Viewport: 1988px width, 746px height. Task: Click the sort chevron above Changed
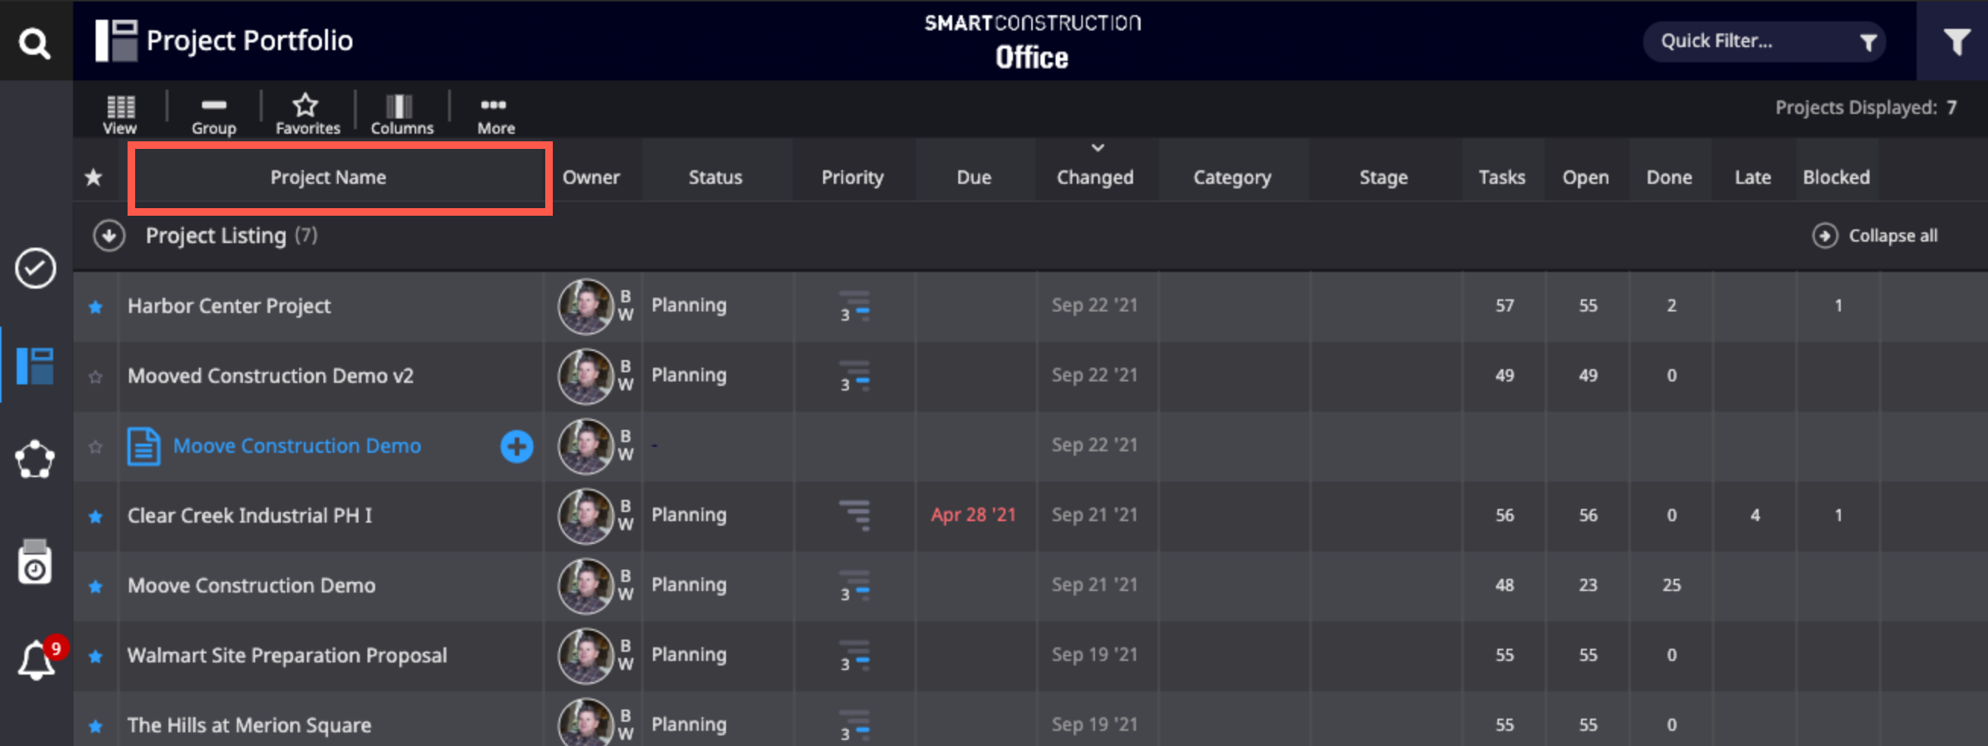coord(1097,147)
